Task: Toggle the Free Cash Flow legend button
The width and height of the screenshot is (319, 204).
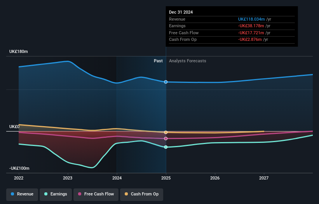Action: click(x=96, y=194)
